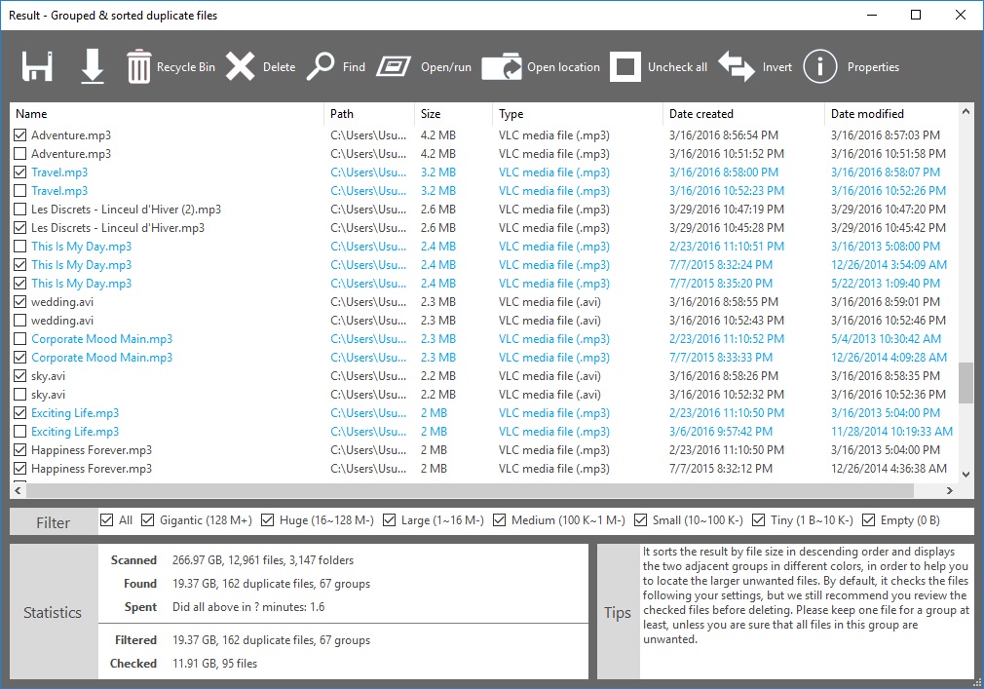Toggle the Small (10~100 K-) filter
The height and width of the screenshot is (689, 984).
pos(641,520)
